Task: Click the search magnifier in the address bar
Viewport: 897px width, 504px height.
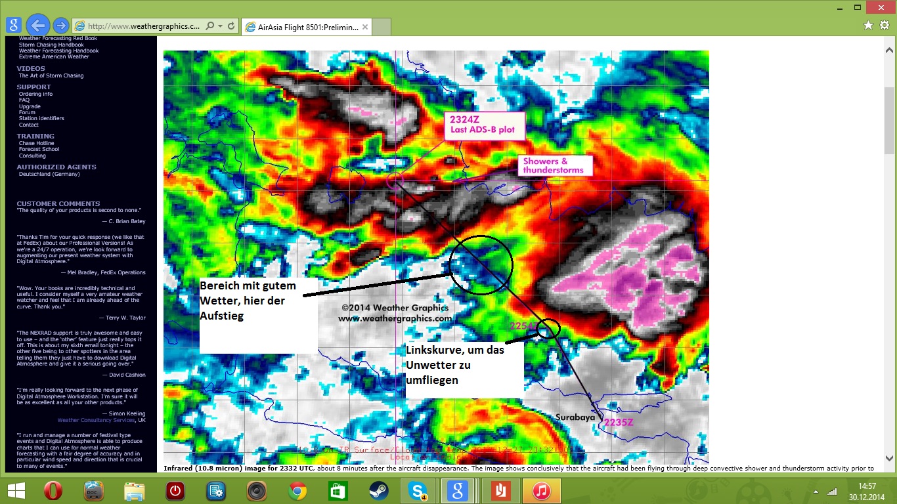Action: tap(209, 26)
